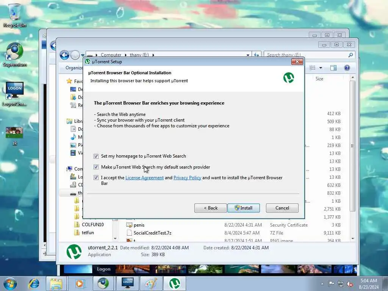
Task: Click the Favorites star in navigation pane
Action: [x=69, y=81]
